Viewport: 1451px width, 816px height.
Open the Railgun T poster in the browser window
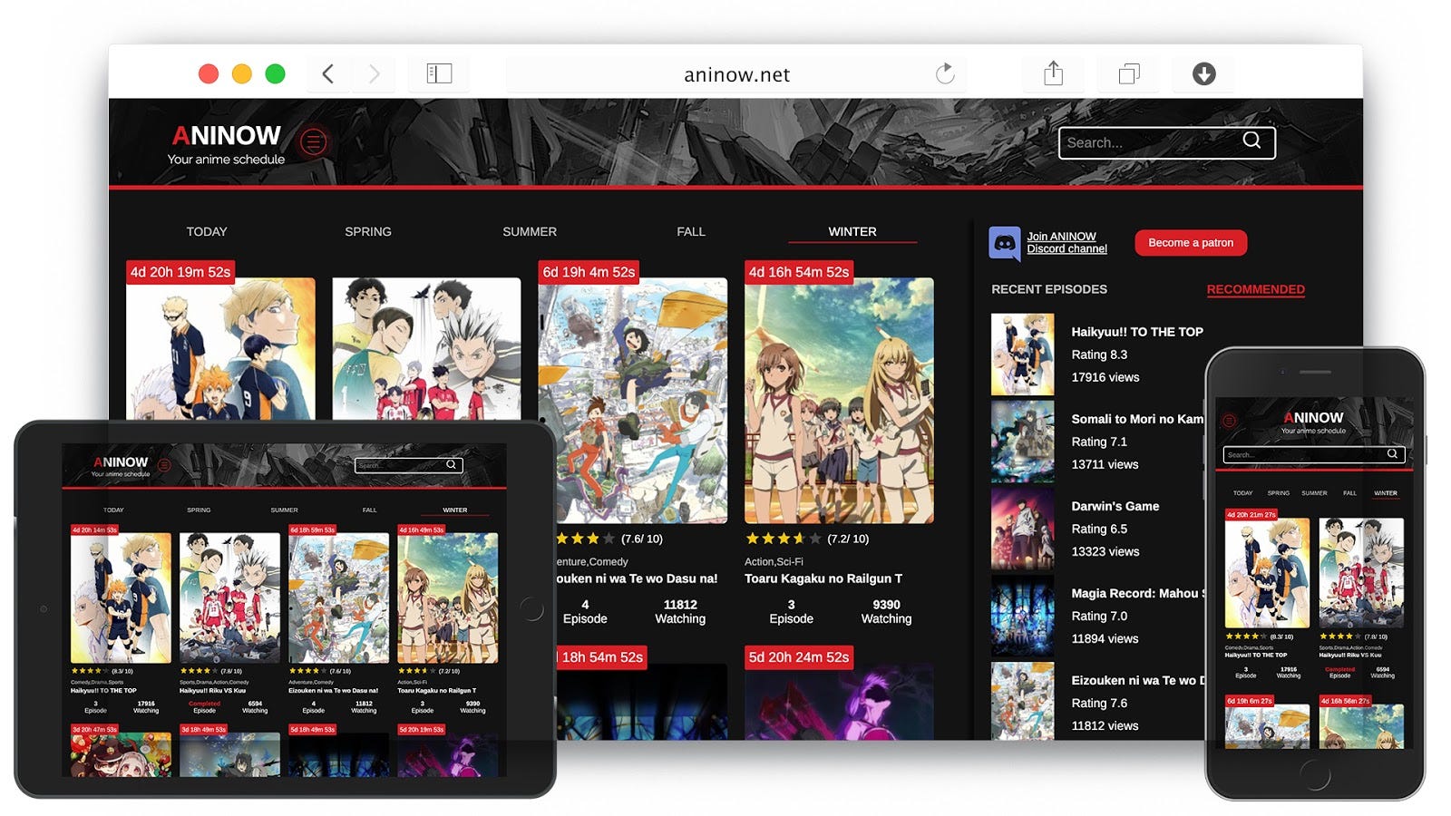coord(839,401)
